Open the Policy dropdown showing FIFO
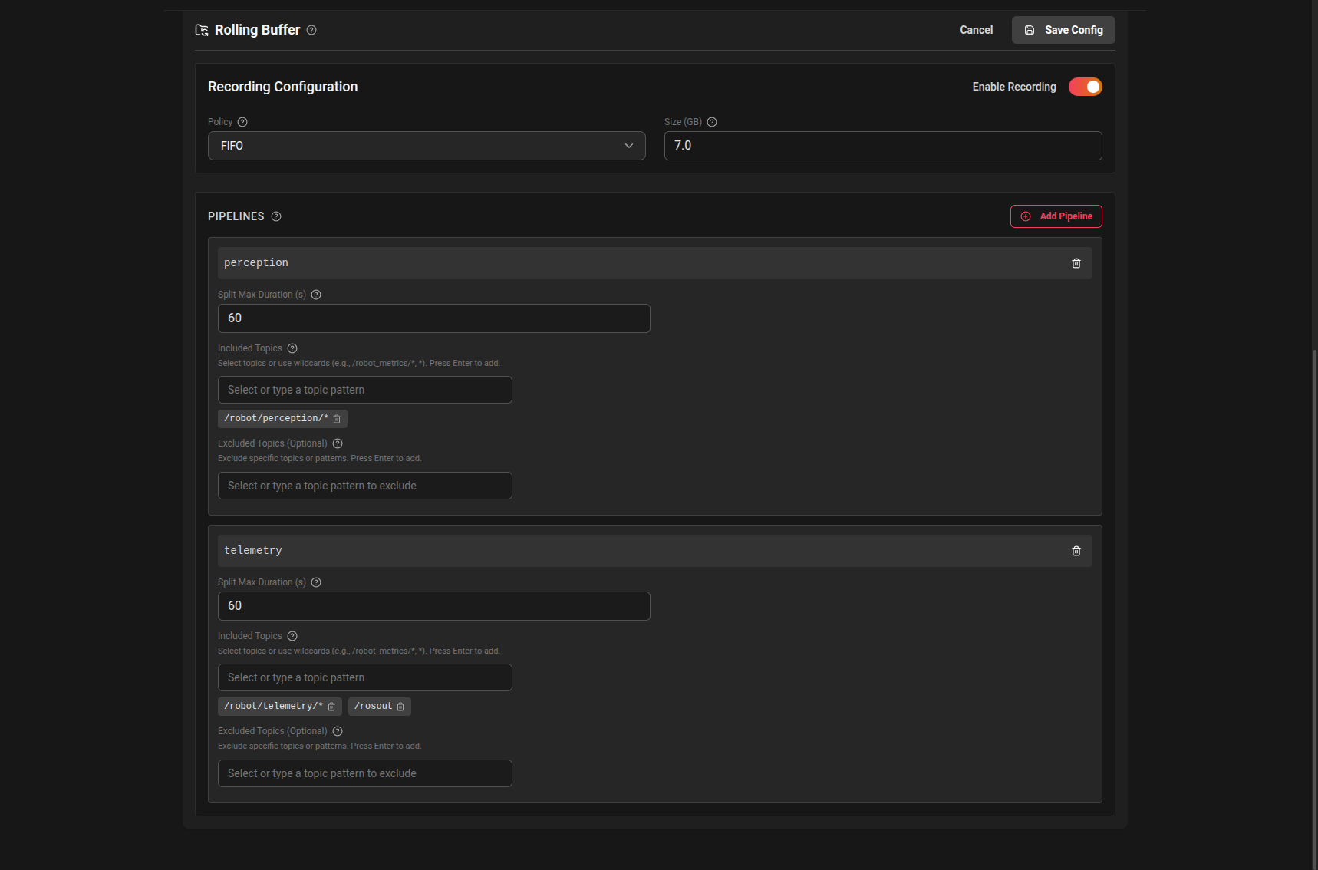The width and height of the screenshot is (1318, 870). pyautogui.click(x=427, y=146)
